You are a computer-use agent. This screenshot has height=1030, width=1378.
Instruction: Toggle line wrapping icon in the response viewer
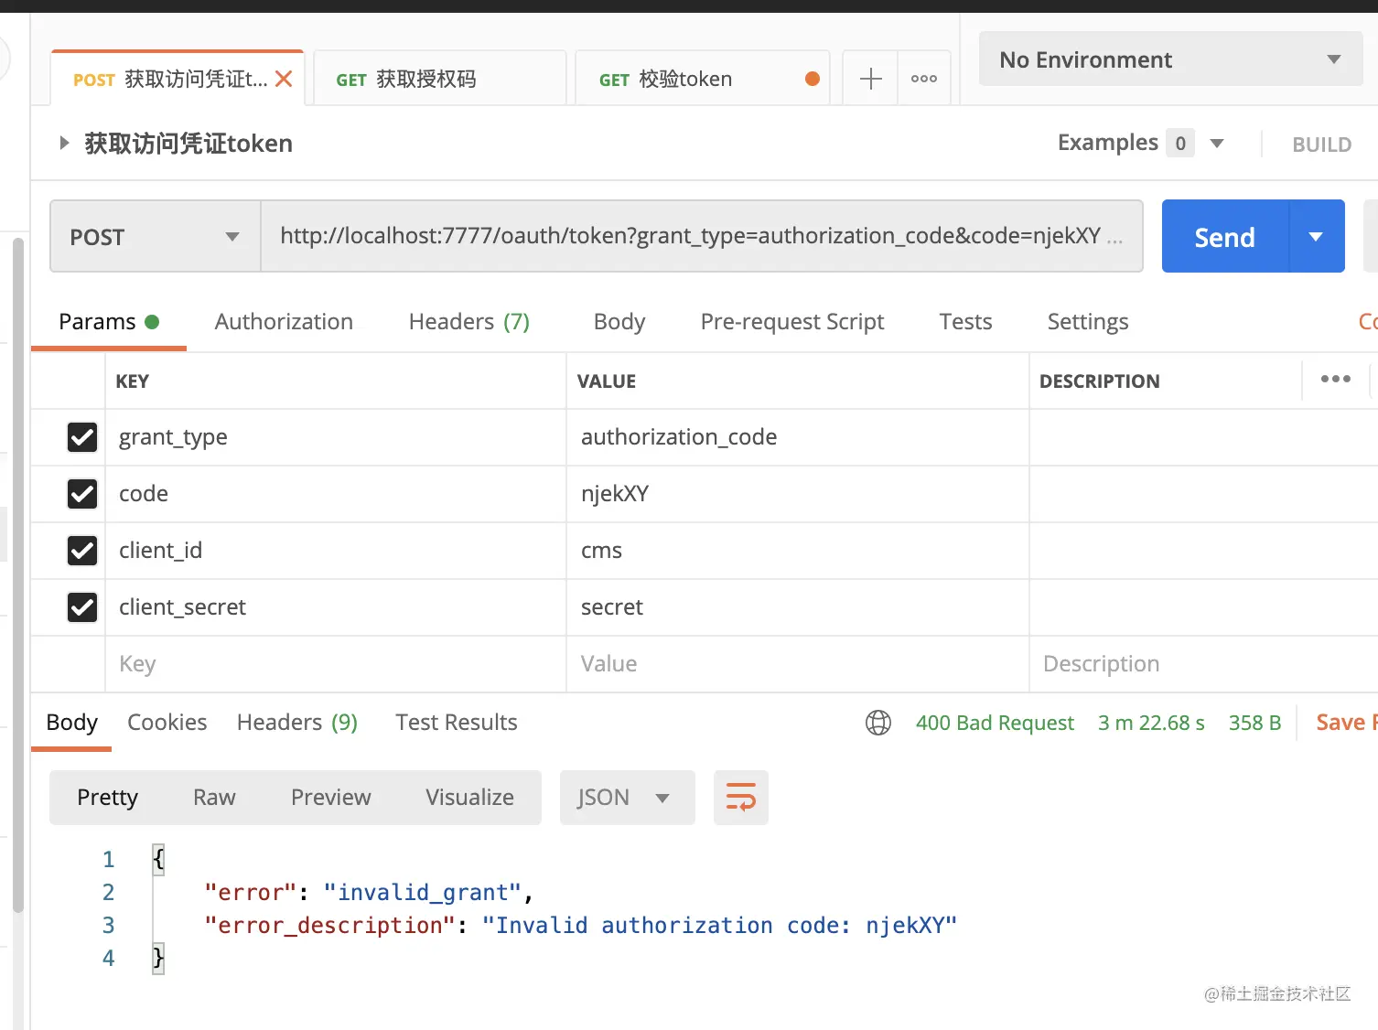click(740, 797)
